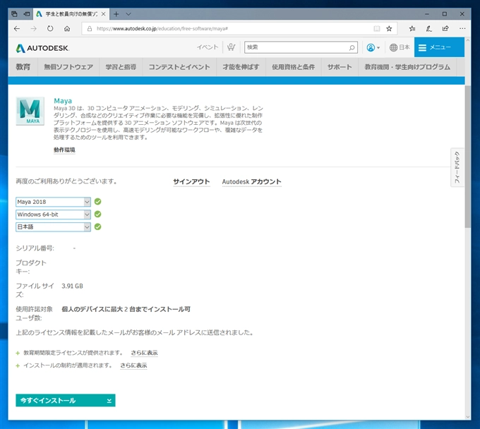Image resolution: width=480 pixels, height=429 pixels.
Task: Click the green checkmark beside Windows 64-bit
Action: 97,214
